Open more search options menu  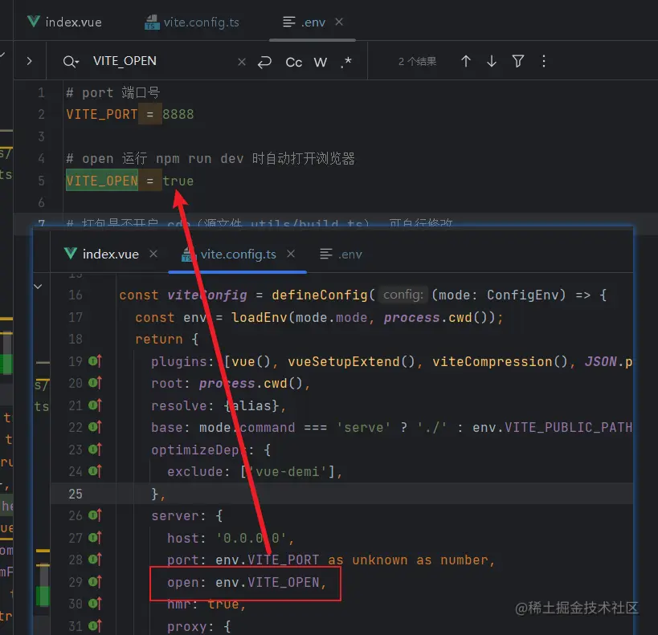pyautogui.click(x=544, y=61)
